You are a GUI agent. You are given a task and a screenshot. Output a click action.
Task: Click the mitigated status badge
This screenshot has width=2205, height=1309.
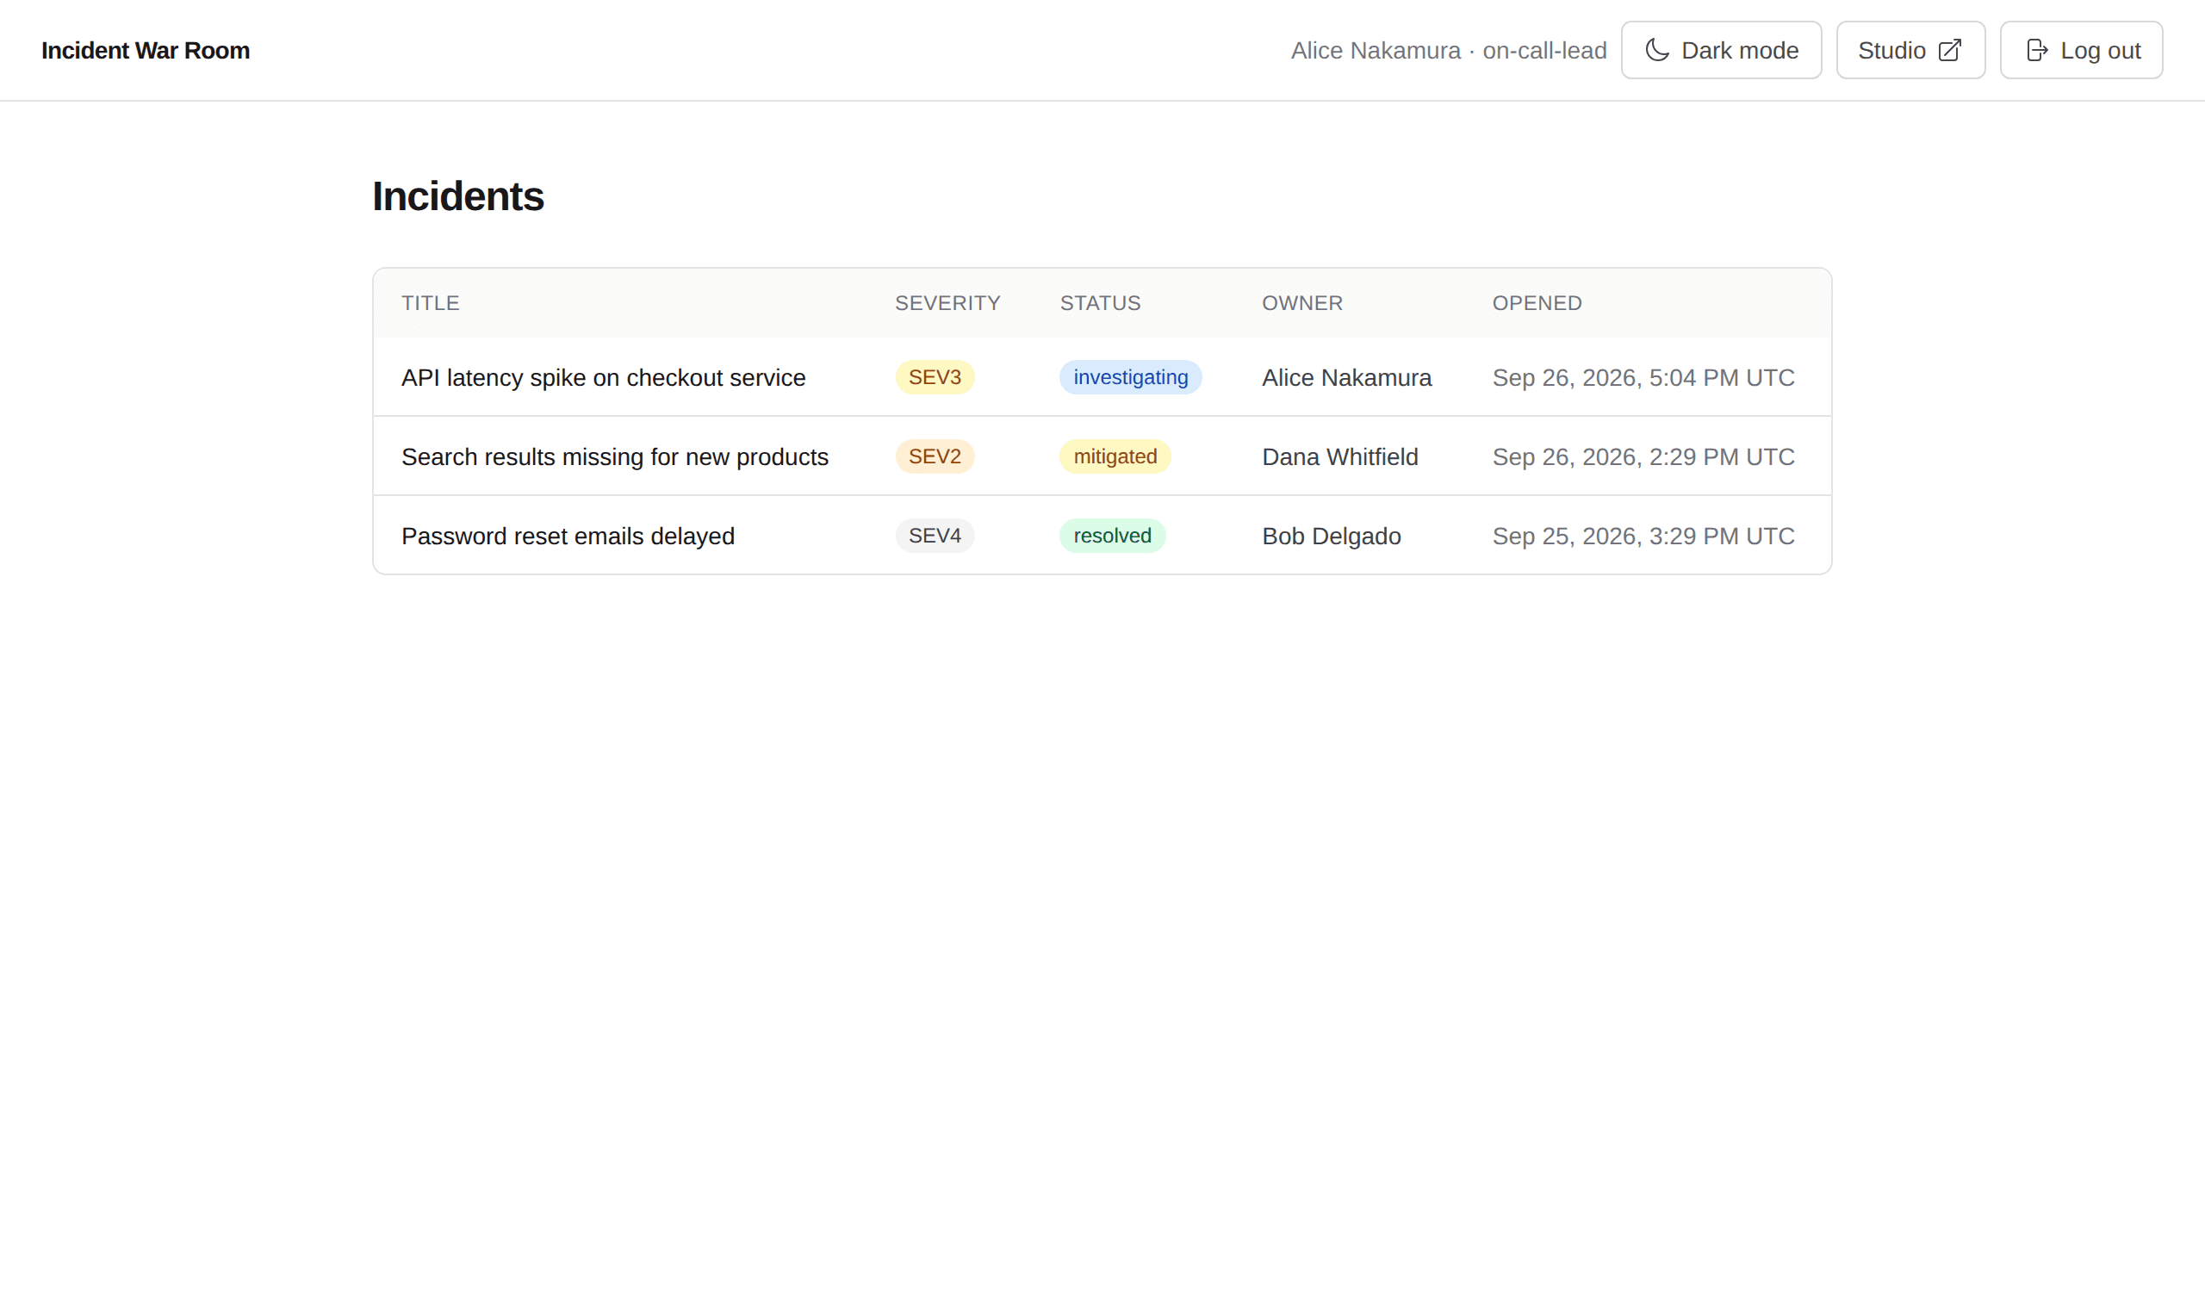pos(1115,457)
